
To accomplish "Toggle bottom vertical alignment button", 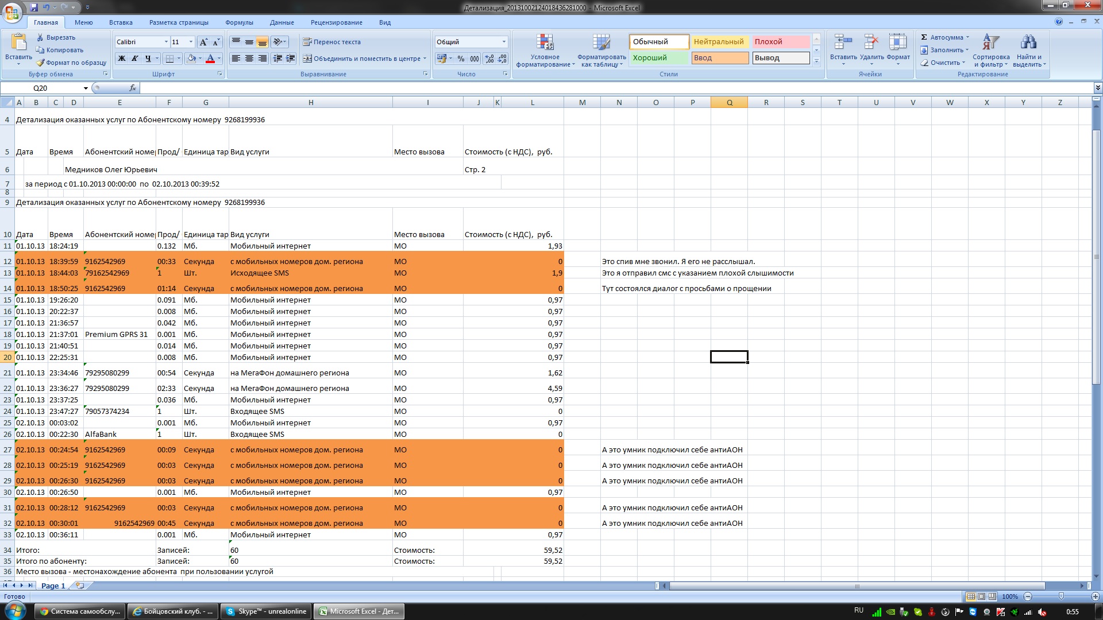I will [263, 42].
